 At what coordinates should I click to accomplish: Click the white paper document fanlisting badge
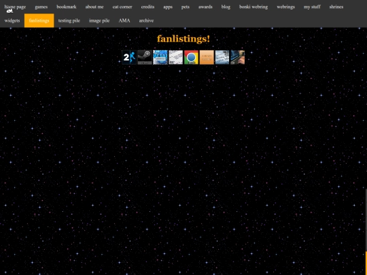coord(176,57)
